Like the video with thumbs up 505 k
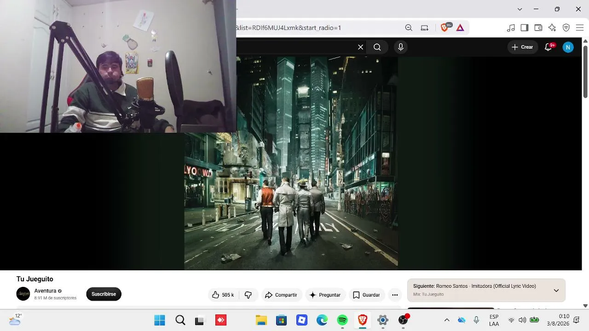The height and width of the screenshot is (331, 589). click(223, 295)
